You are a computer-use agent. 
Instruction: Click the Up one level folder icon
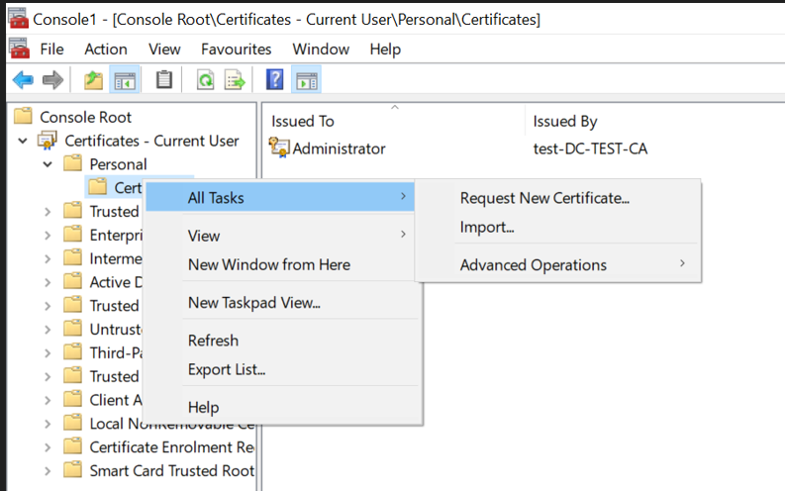click(x=93, y=80)
